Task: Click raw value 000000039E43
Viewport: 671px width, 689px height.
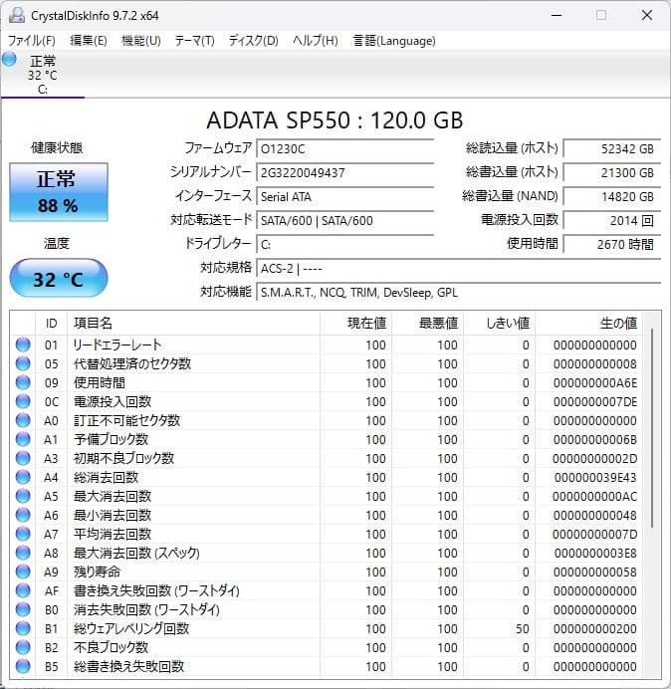Action: tap(595, 477)
